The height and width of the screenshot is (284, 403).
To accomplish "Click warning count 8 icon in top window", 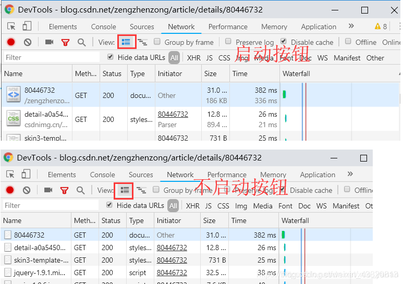I will pyautogui.click(x=381, y=26).
